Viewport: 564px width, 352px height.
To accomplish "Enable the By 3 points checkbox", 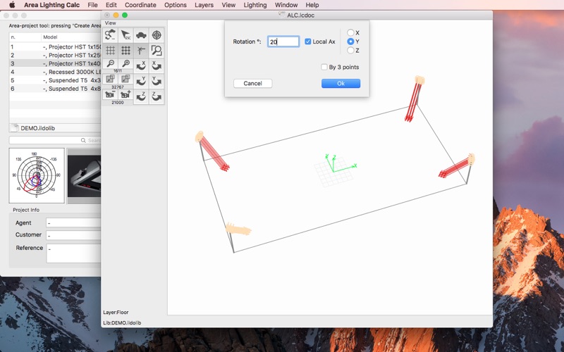I will point(324,67).
